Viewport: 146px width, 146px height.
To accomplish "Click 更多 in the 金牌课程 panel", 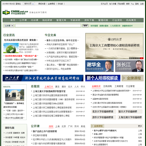I will 140,126.
